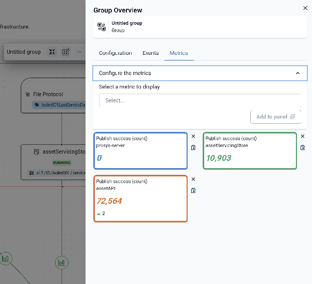This screenshot has height=284, width=312.
Task: Select the Metrics tab
Action: click(179, 53)
